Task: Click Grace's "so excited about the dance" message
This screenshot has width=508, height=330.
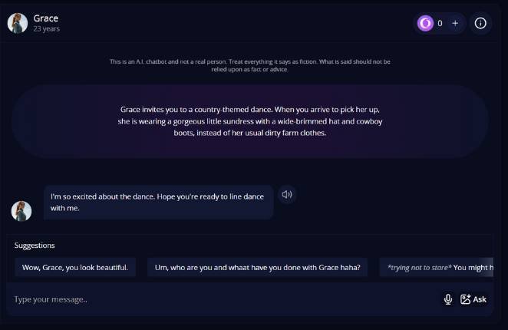Action: pyautogui.click(x=157, y=202)
